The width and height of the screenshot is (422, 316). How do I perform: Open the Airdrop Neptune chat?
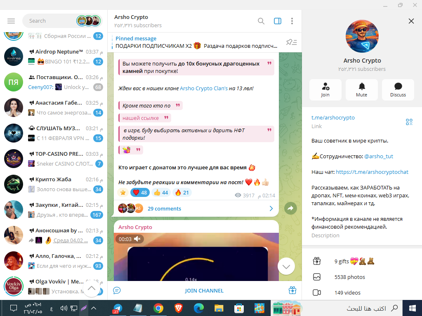[x=54, y=57]
